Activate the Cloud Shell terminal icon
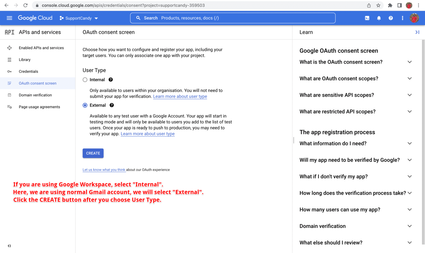This screenshot has height=253, width=425. tap(367, 18)
